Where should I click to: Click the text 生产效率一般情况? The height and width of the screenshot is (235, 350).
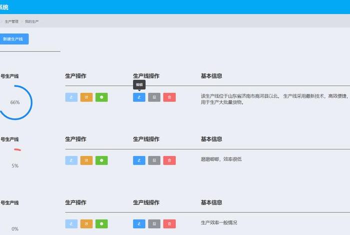pos(219,222)
